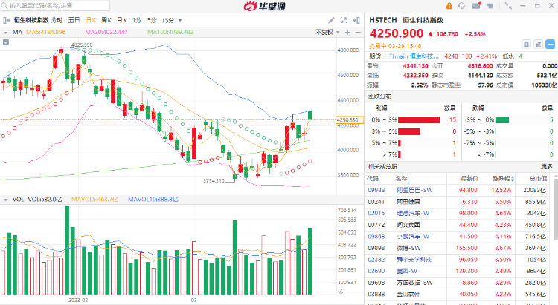Screen dimensions: 558x305
Task: Collapse left sidebar icon beside 恒生科技指数
Action: point(5,20)
